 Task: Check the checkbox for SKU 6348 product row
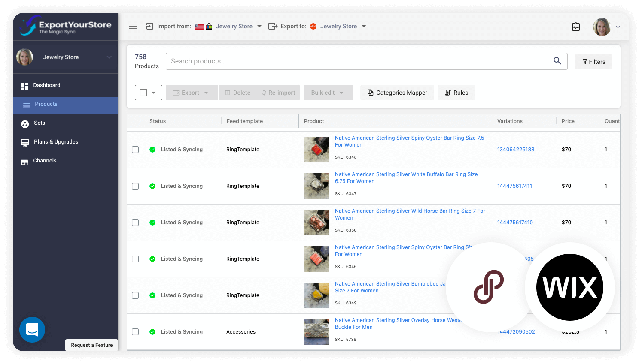click(135, 149)
